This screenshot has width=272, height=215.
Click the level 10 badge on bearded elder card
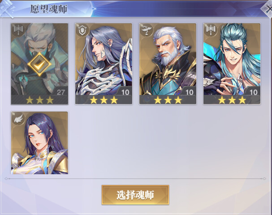coord(189,92)
